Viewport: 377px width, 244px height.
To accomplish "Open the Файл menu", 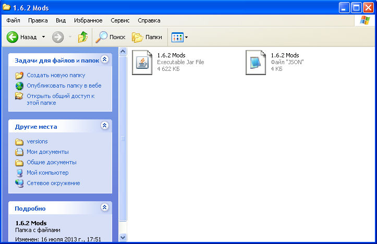I will tap(13, 20).
